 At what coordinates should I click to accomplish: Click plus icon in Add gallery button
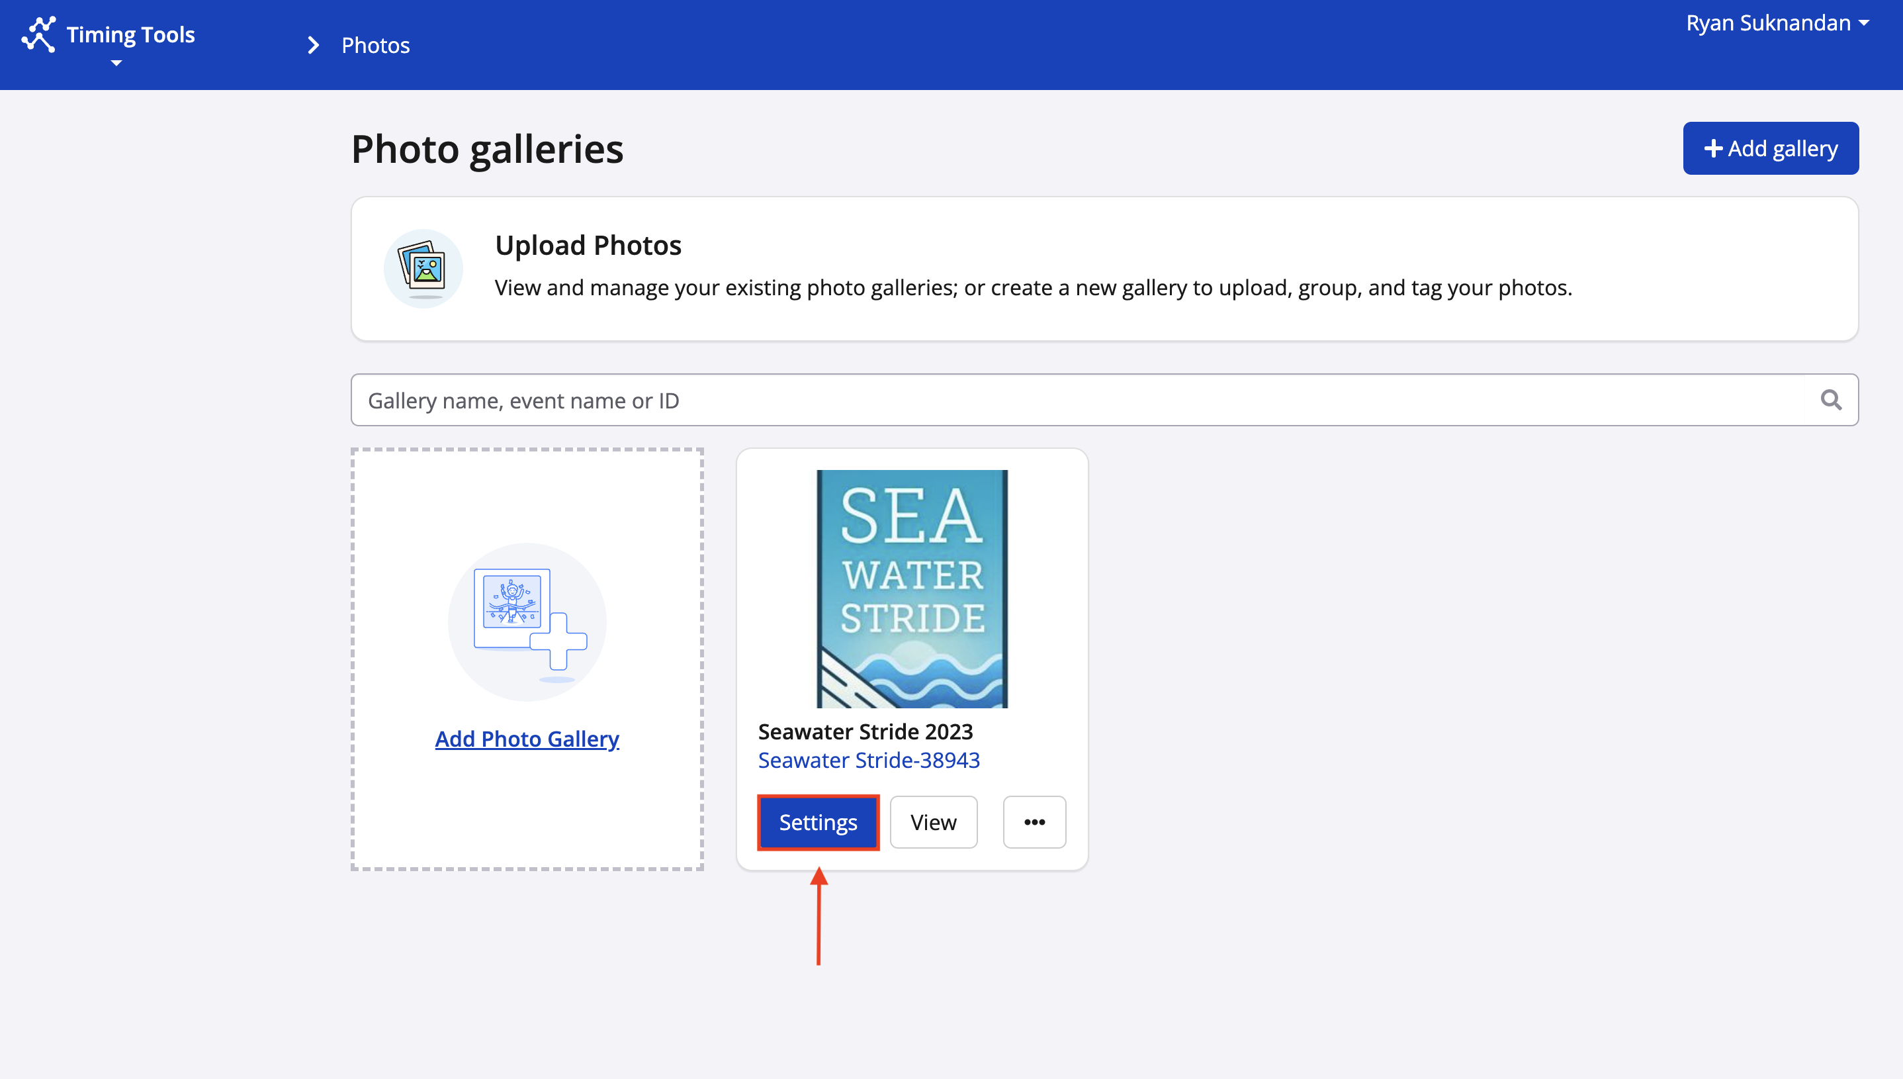coord(1712,149)
